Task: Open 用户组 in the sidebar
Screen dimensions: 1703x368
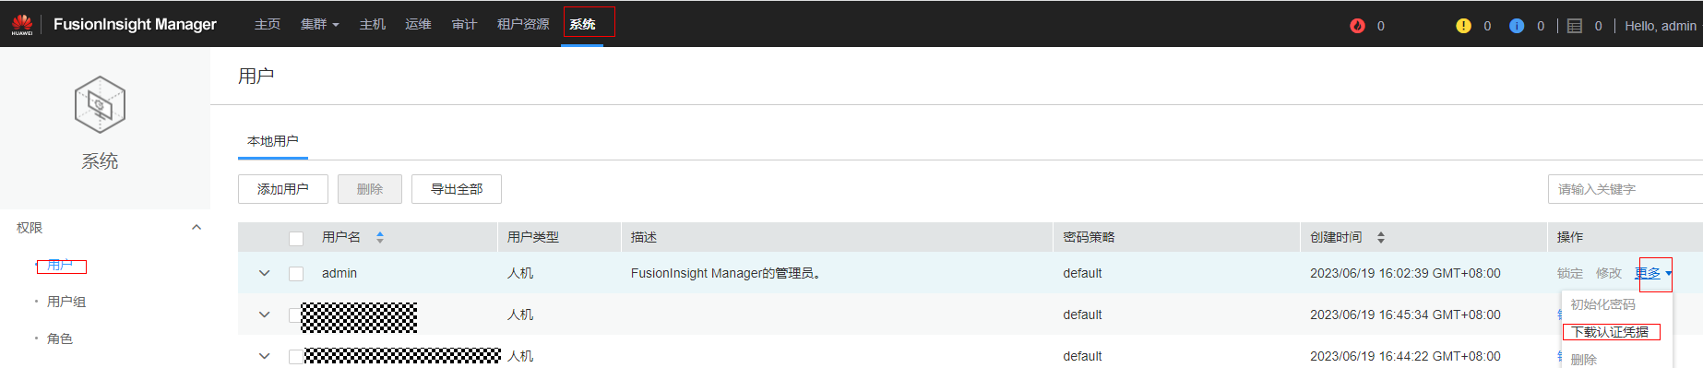Action: pos(66,302)
